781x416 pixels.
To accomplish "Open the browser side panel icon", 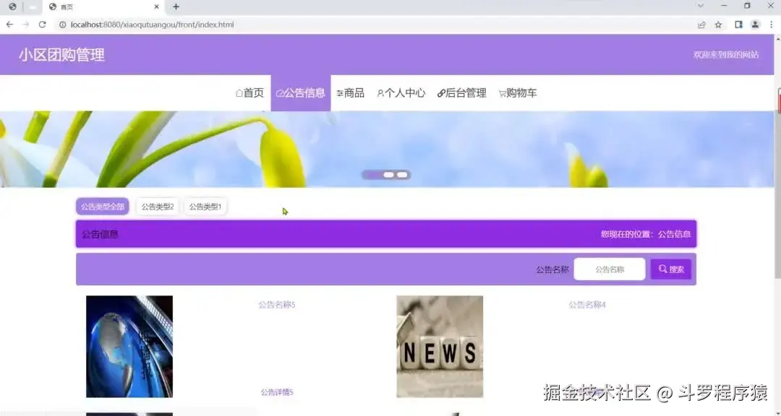I will coord(738,25).
